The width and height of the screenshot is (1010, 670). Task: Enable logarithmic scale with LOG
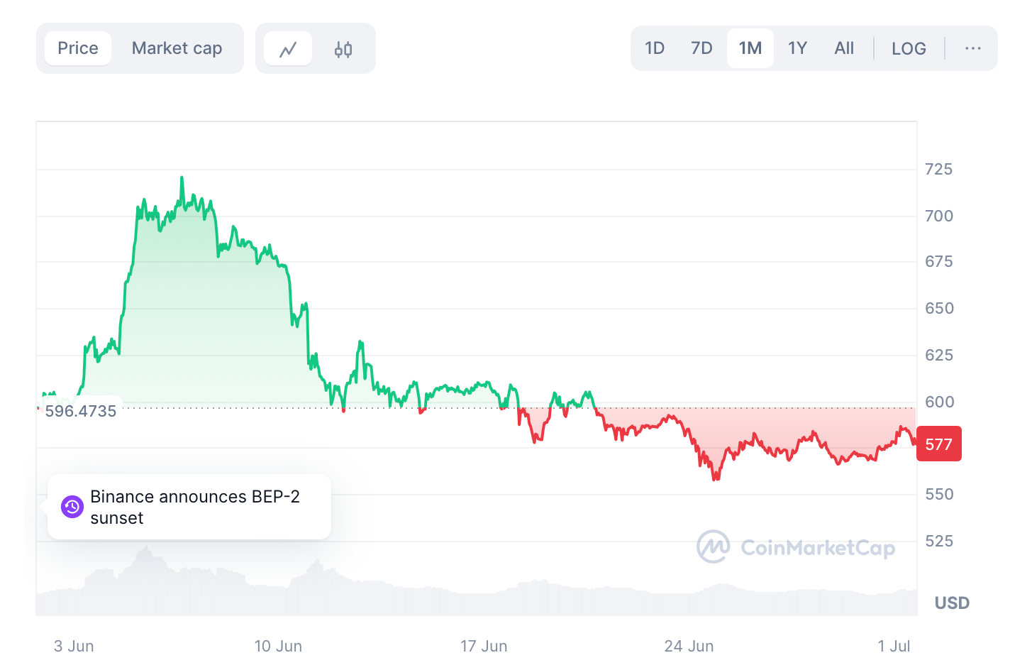click(x=909, y=48)
